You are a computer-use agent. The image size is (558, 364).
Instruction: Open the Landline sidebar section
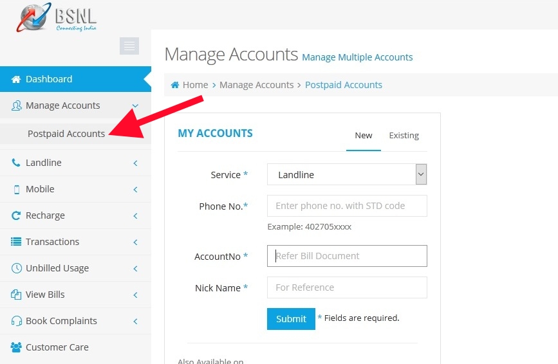75,163
